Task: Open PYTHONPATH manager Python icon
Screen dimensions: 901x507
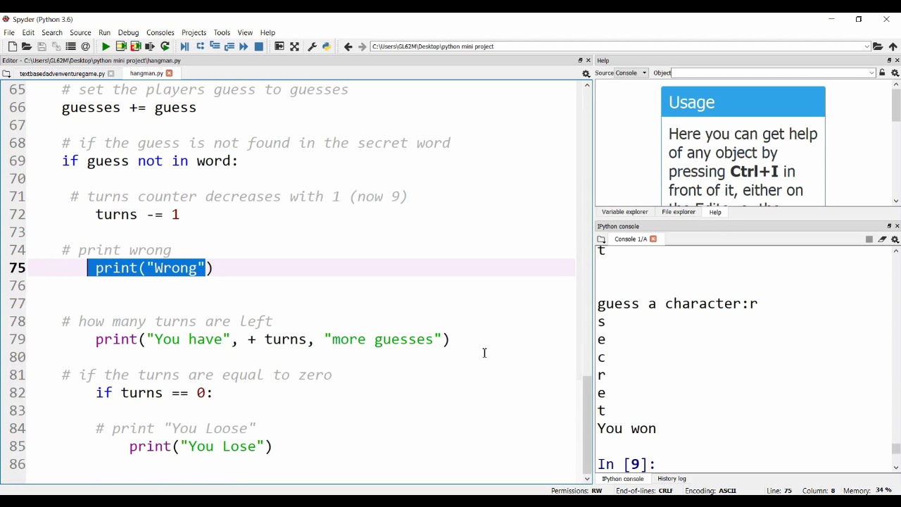Action: click(327, 46)
